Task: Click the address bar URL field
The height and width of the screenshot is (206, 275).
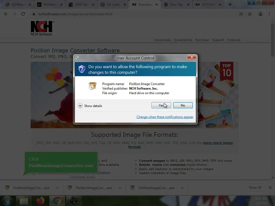Action: click(x=133, y=14)
